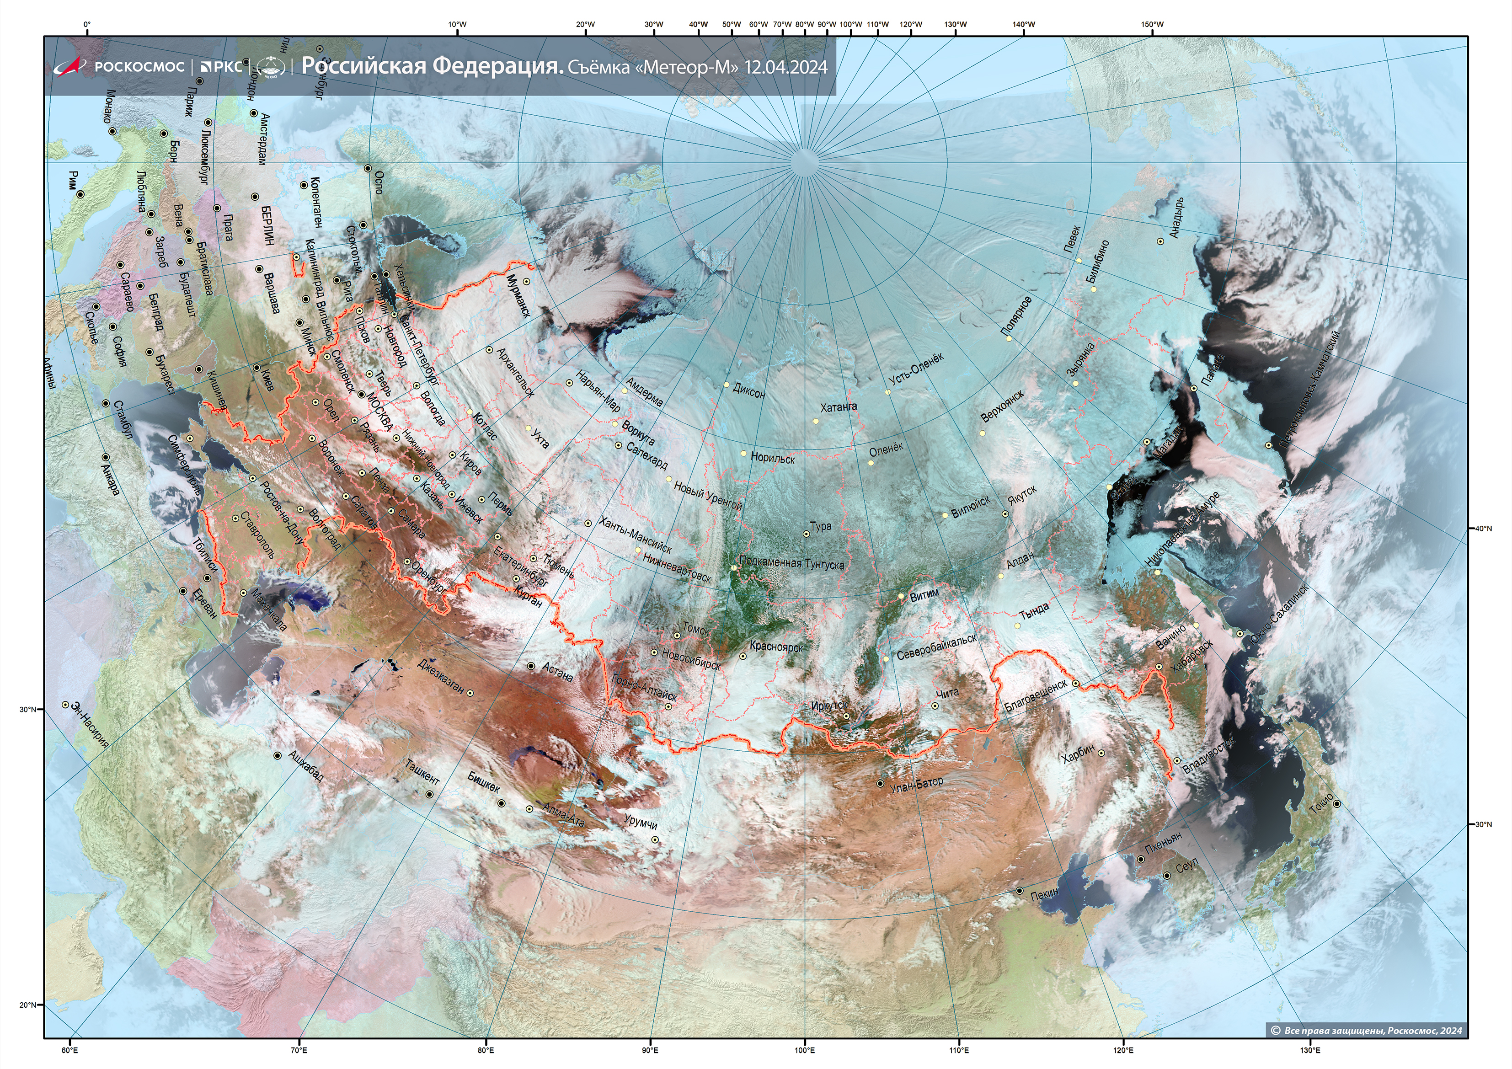This screenshot has height=1069, width=1512.
Task: Click the РКС logo in header
Action: pyautogui.click(x=221, y=66)
